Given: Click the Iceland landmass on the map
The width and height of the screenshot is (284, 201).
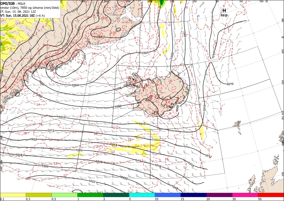Looking at the screenshot, I should click(159, 94).
